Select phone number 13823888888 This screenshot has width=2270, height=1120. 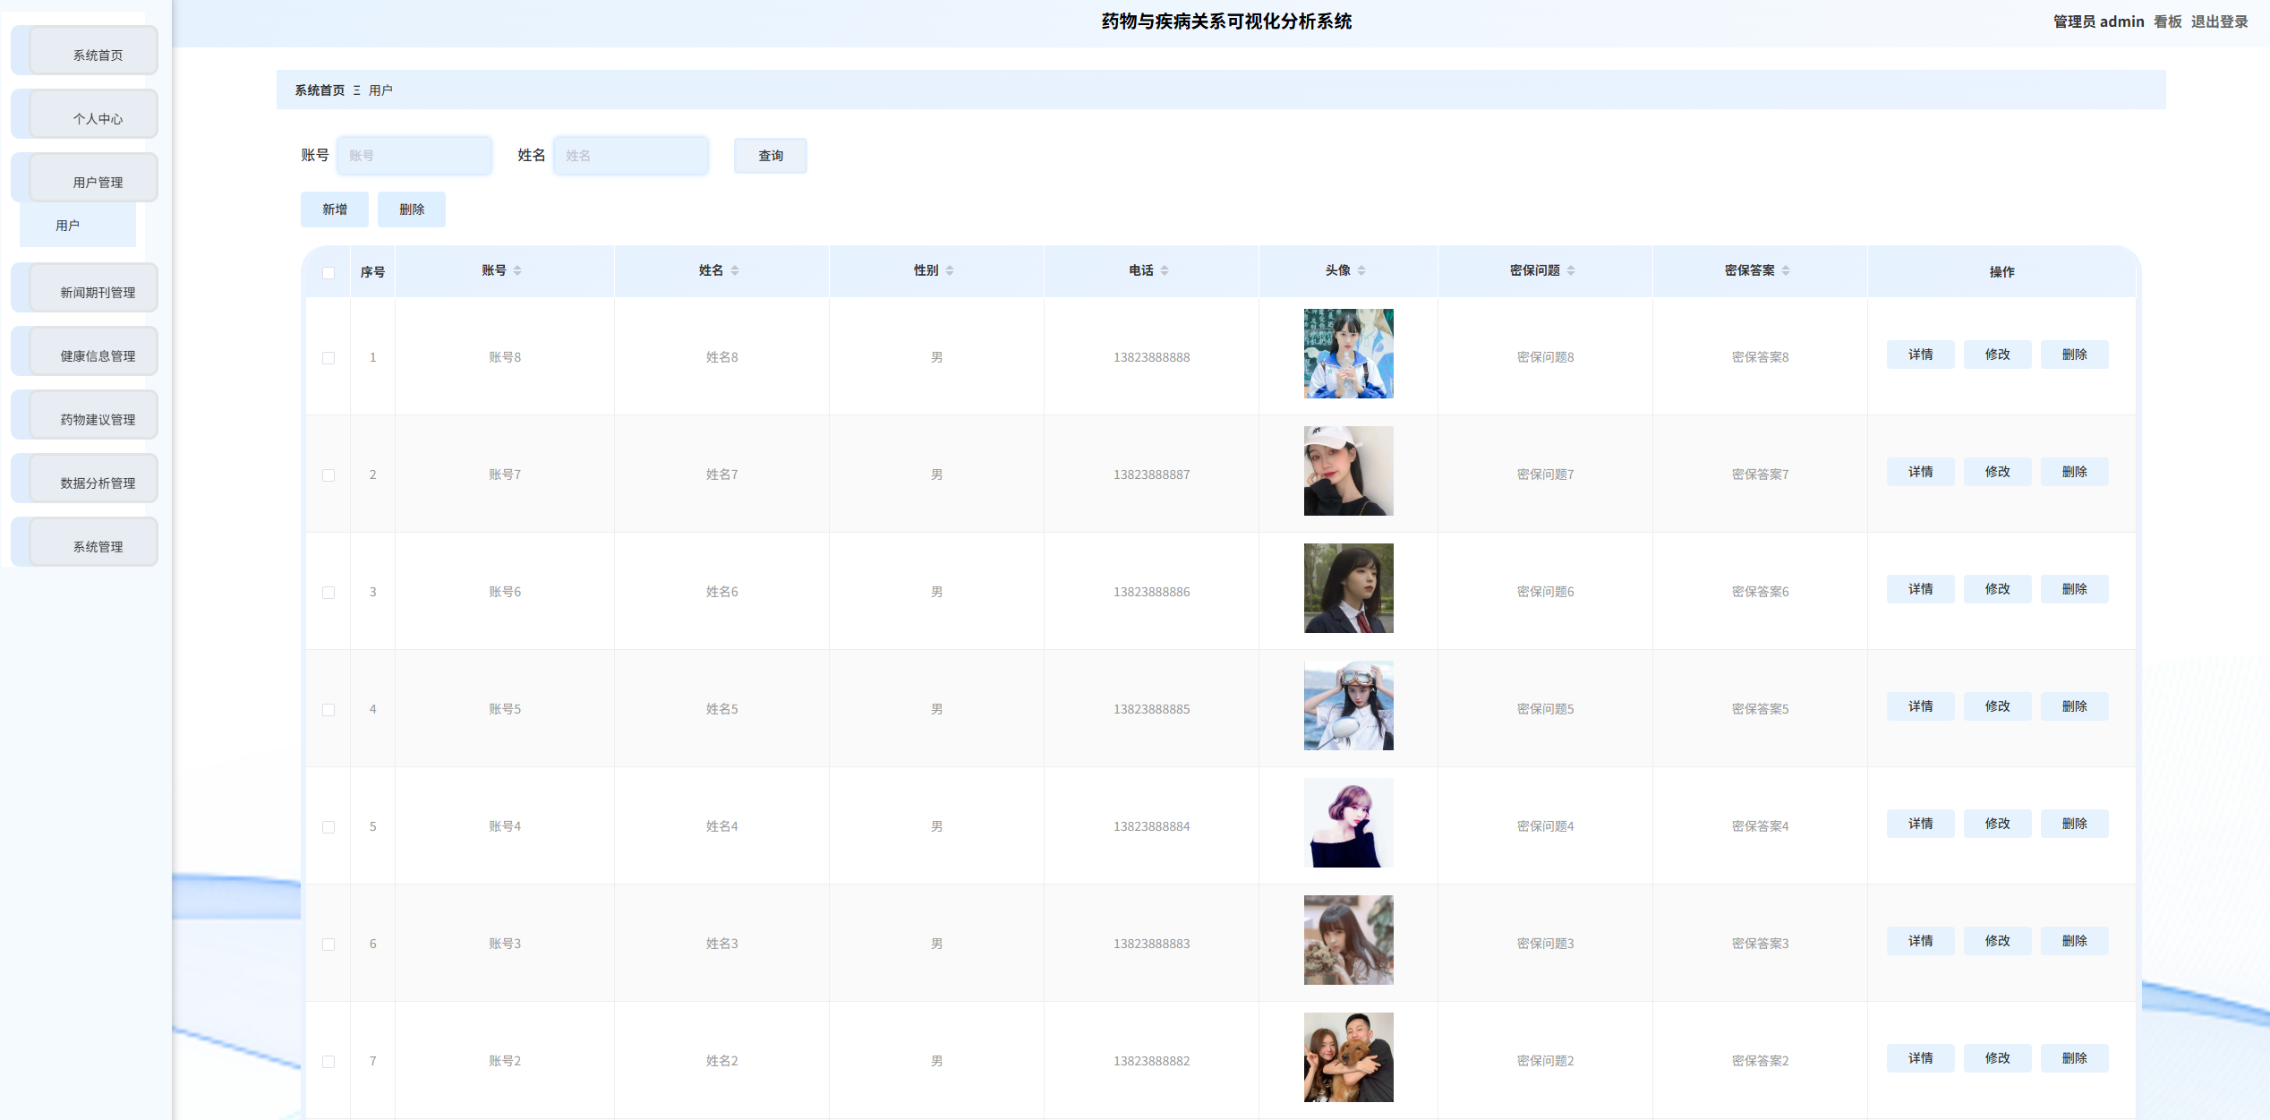[1152, 357]
